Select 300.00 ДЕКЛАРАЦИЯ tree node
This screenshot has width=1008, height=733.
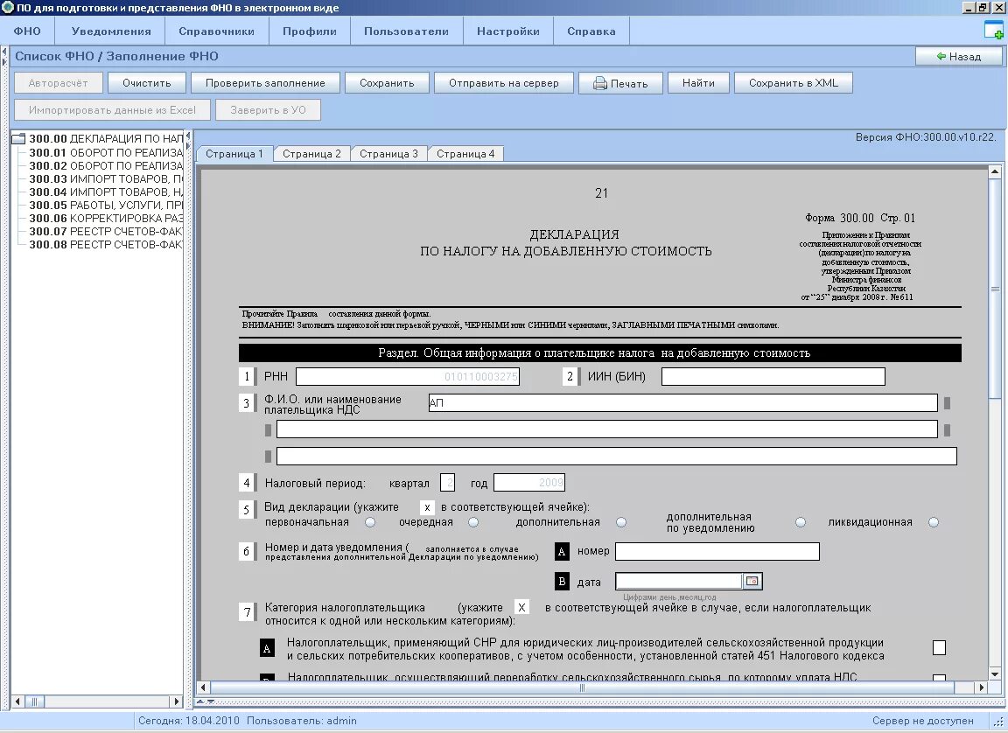coord(105,138)
